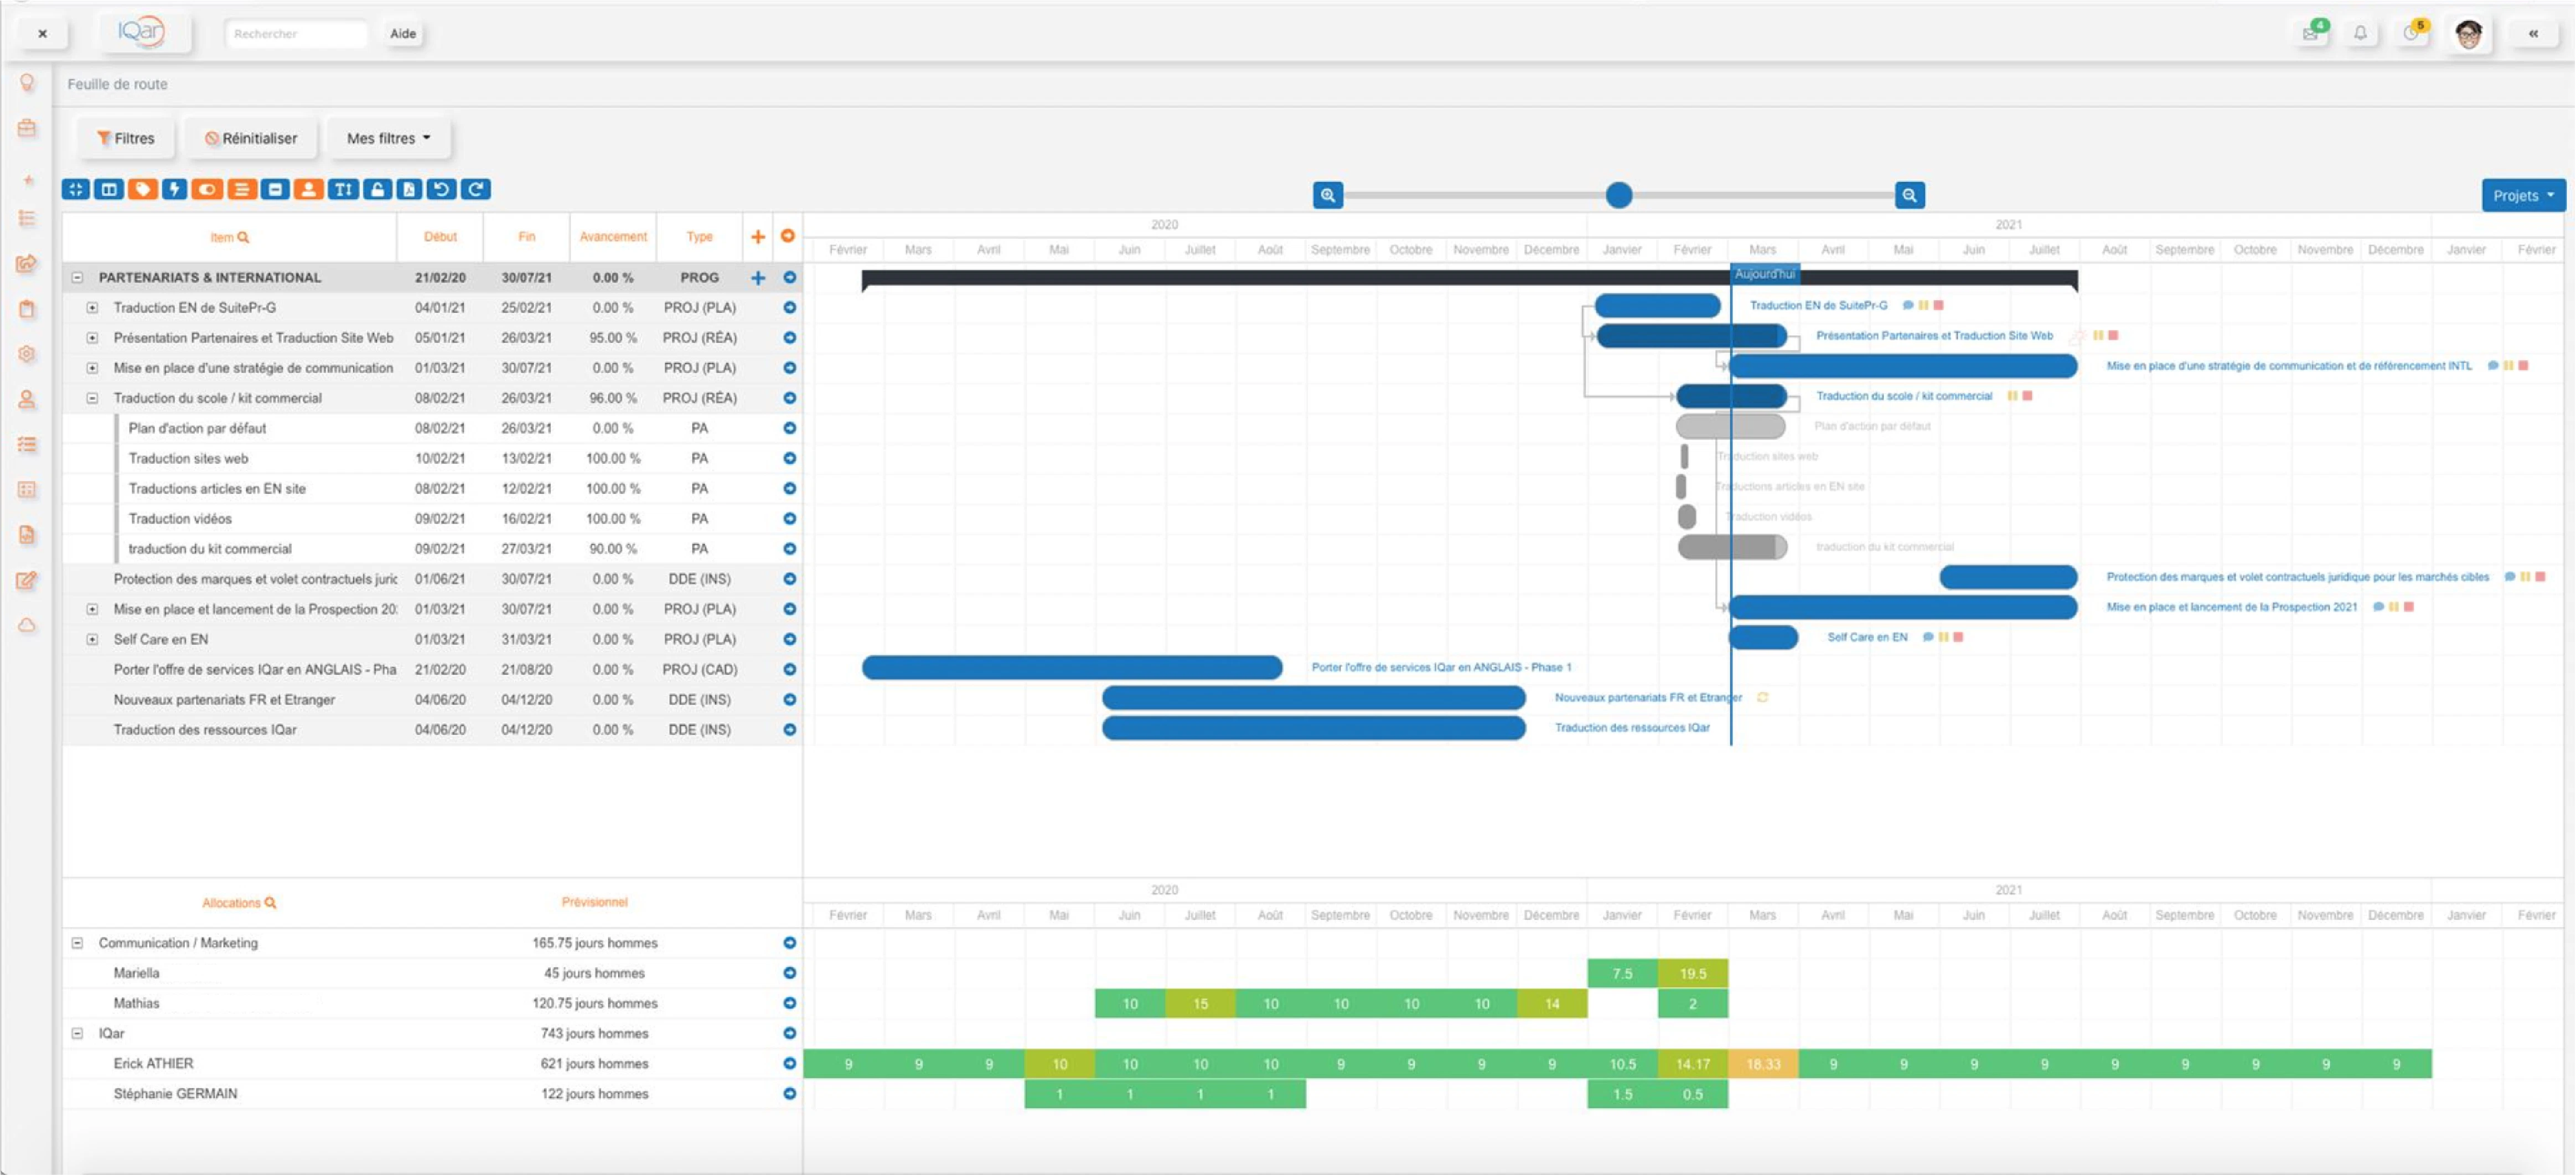Screen dimensions: 2576x1176
Task: Collapse the Communication / Marketing allocation group
Action: [x=78, y=943]
